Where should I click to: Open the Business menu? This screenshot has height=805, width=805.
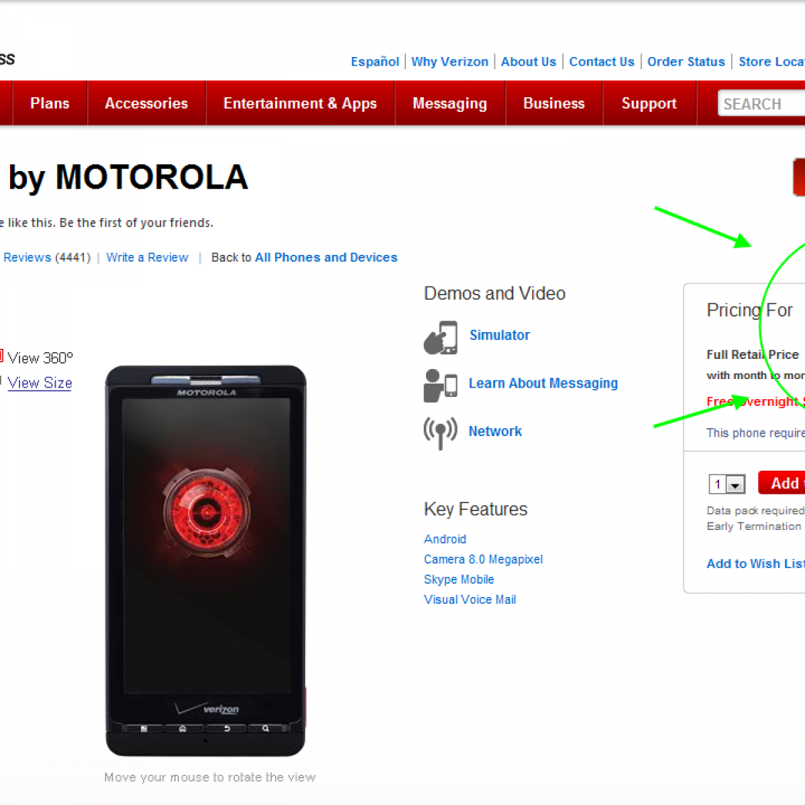[553, 103]
